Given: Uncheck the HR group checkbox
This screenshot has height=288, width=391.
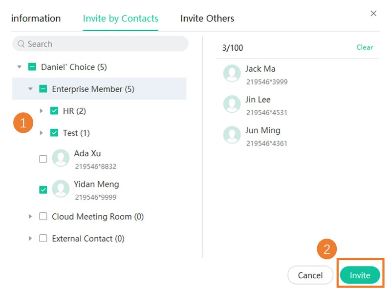Looking at the screenshot, I should [54, 111].
